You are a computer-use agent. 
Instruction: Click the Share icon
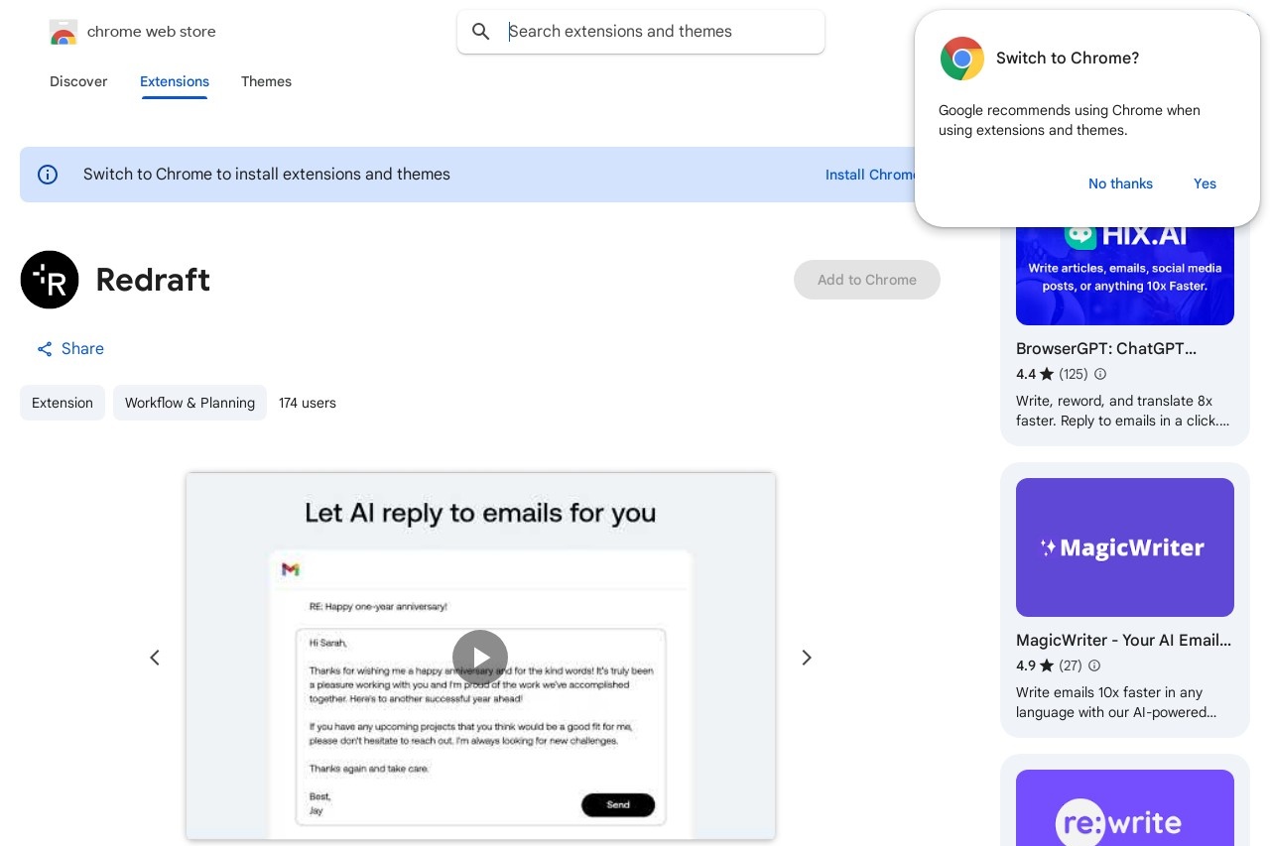[x=45, y=349]
